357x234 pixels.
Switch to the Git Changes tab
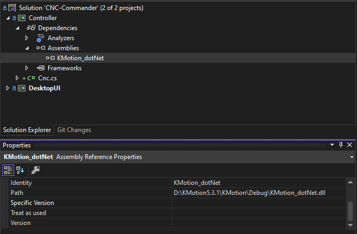(x=74, y=130)
